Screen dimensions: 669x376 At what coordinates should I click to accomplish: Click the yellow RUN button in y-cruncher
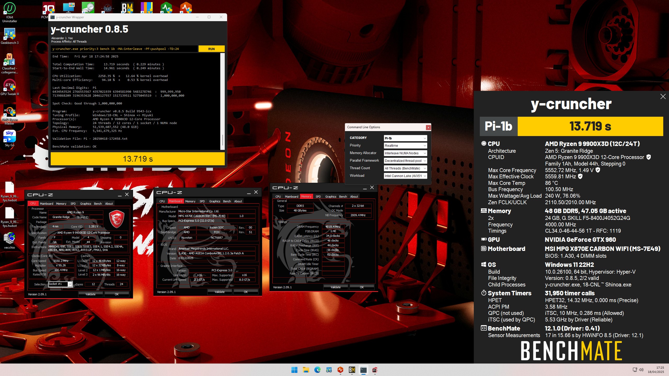[x=211, y=49]
